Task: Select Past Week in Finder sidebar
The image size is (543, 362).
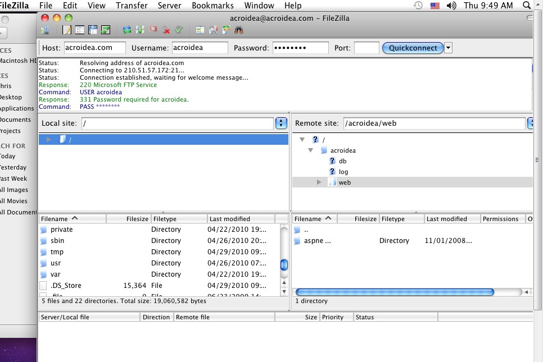Action: click(13, 178)
